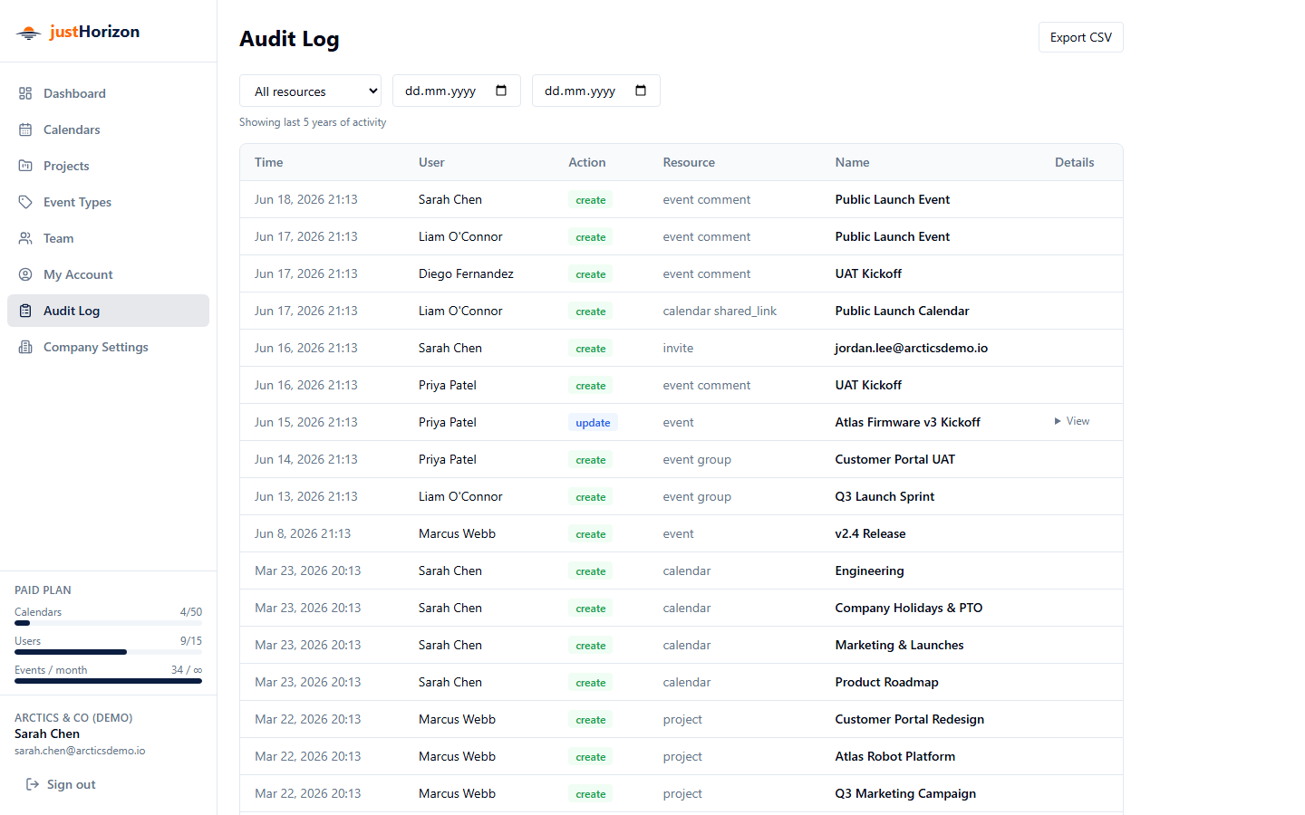Viewport: 1305px width, 815px height.
Task: Click Q3 Marketing Campaign project name
Action: [905, 793]
